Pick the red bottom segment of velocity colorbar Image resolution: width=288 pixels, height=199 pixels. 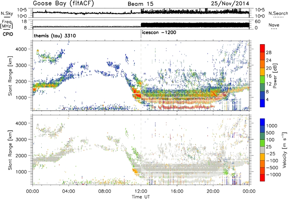coord(262,178)
